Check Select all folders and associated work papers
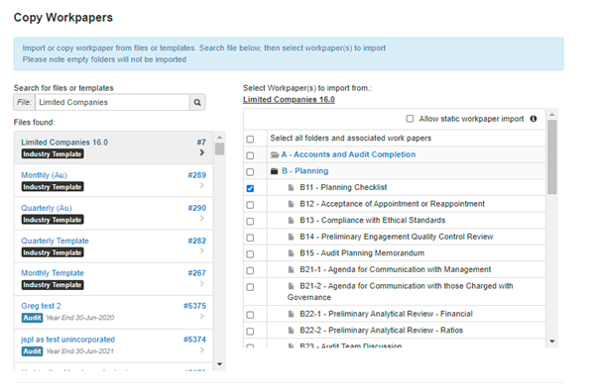597x390 pixels. point(250,140)
